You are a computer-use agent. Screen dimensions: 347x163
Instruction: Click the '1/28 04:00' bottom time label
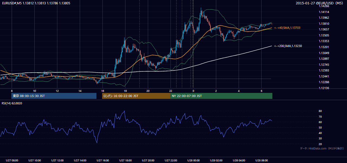tap(239, 161)
